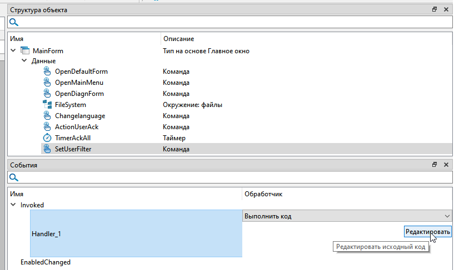Click the OpenDiagnForm command icon

click(47, 94)
